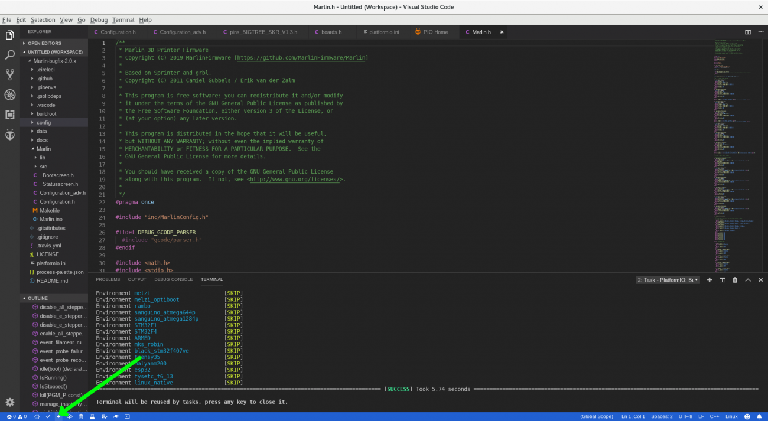Open the Selection menu

pos(43,20)
